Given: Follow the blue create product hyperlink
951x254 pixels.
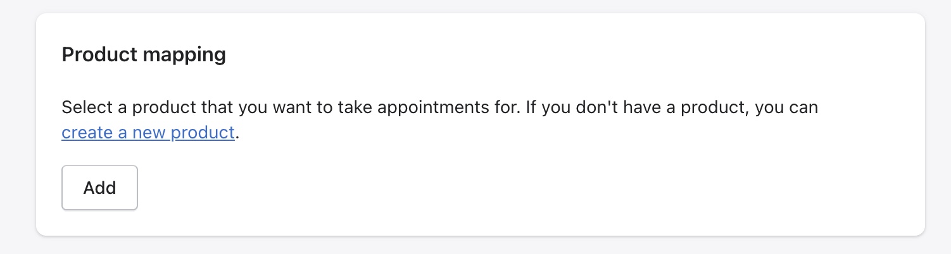Looking at the screenshot, I should (x=148, y=133).
